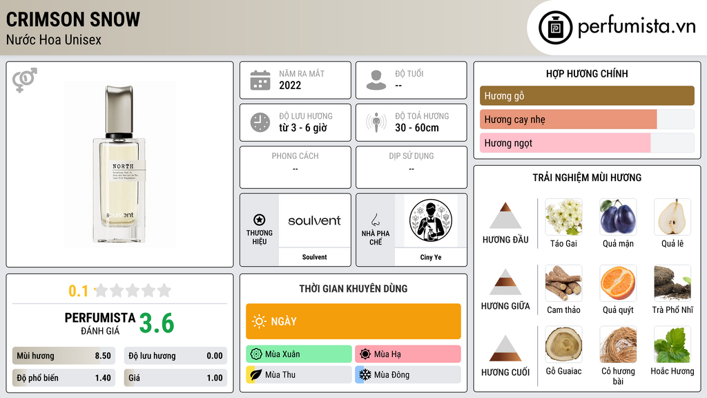Click the Hương đầu pyramid icon
The width and height of the screenshot is (707, 398).
pyautogui.click(x=505, y=216)
